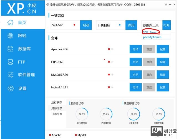
Task: Start FTP0.9.60 service
Action: [136, 62]
